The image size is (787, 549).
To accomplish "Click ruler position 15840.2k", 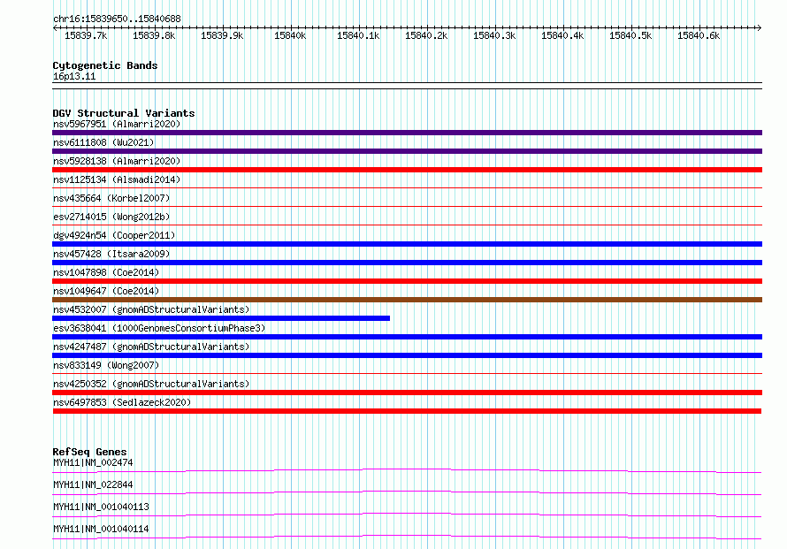I will coord(426,35).
